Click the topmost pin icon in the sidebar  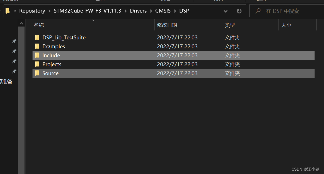coord(14,41)
